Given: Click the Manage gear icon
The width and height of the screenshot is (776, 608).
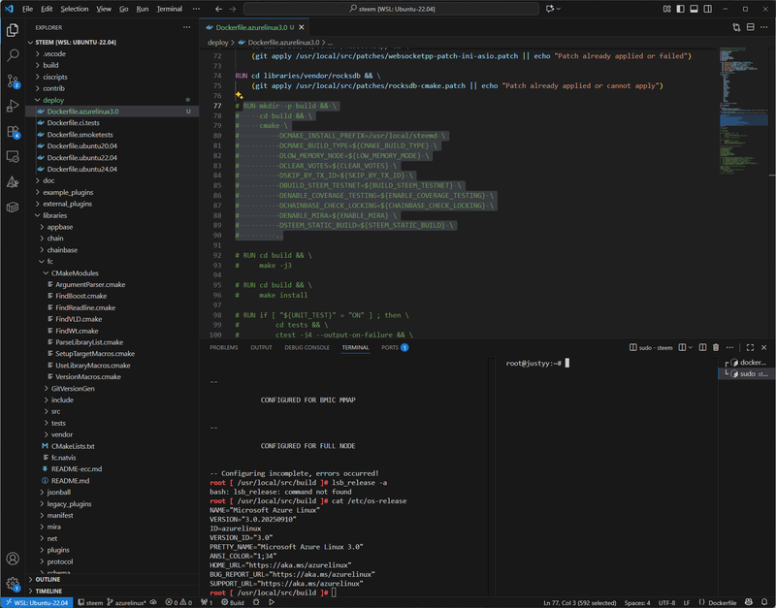Looking at the screenshot, I should (x=14, y=584).
